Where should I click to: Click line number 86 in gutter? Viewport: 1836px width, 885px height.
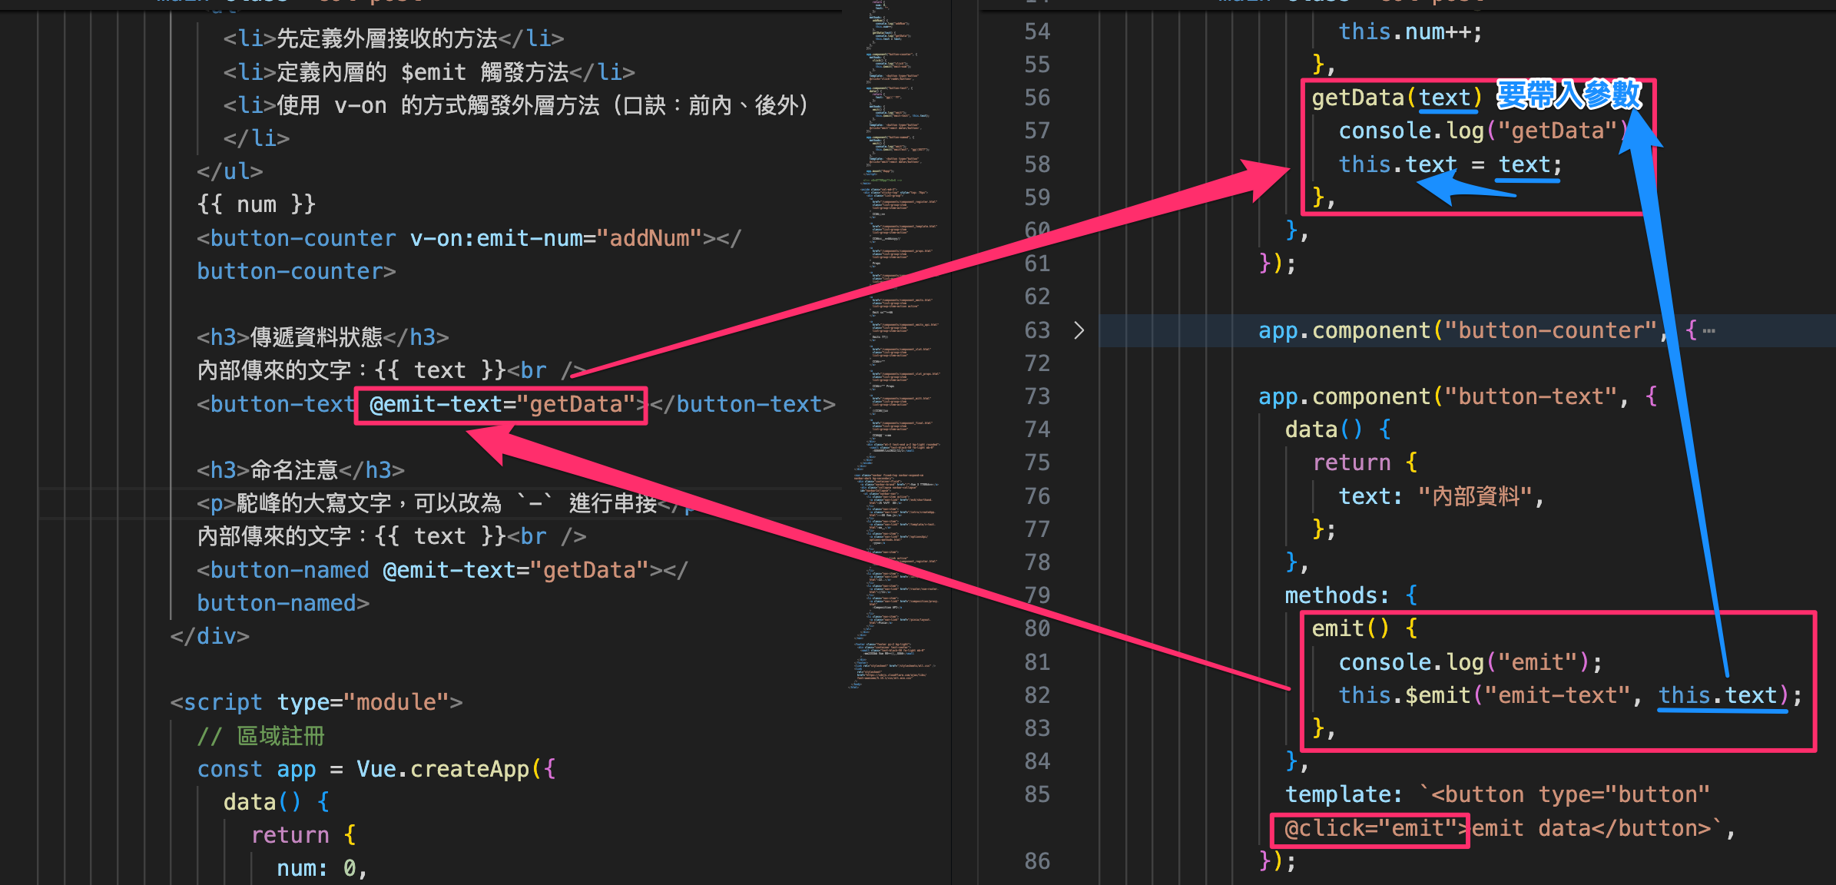1036,861
